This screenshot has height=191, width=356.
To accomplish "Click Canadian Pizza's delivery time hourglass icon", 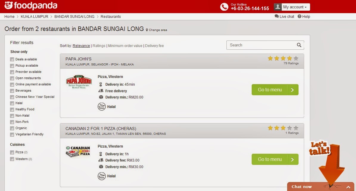I will pos(101,154).
